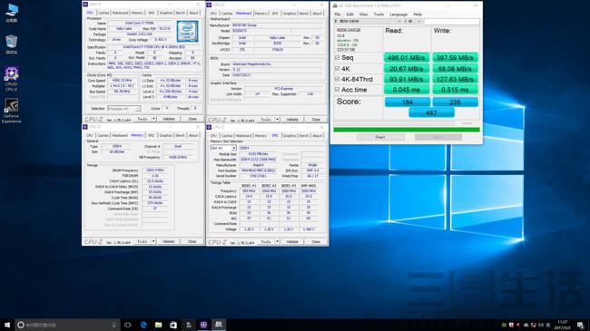Open Task View on the taskbar
Screen dimensions: 590x331
coord(128,325)
